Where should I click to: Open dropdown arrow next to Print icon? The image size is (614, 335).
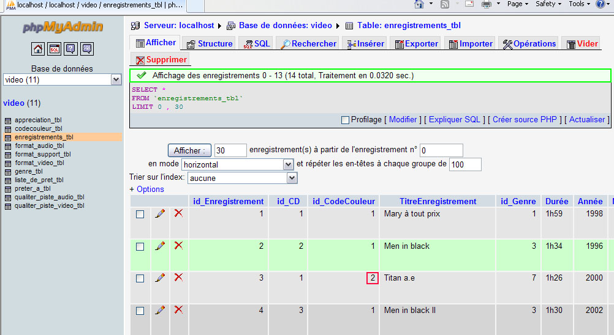click(498, 4)
